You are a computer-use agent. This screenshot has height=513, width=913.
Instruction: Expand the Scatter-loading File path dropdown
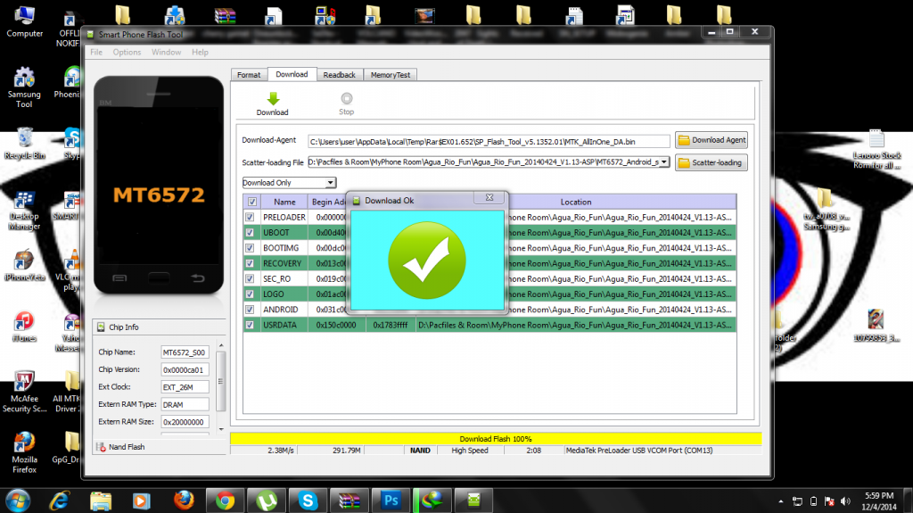(x=664, y=162)
